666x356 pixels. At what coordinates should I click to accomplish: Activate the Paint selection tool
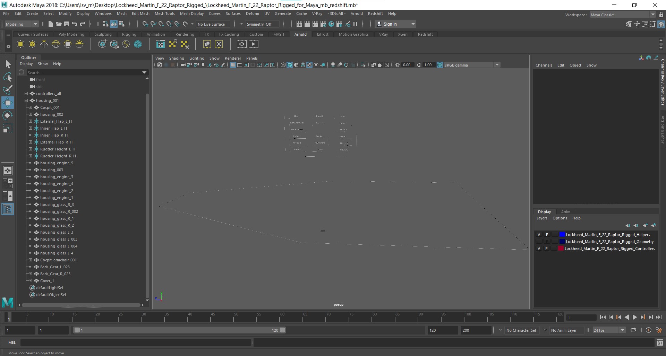[8, 90]
